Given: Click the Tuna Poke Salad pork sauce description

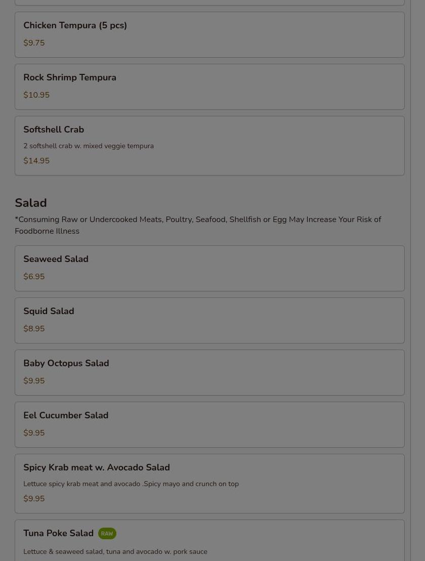Looking at the screenshot, I should [115, 552].
